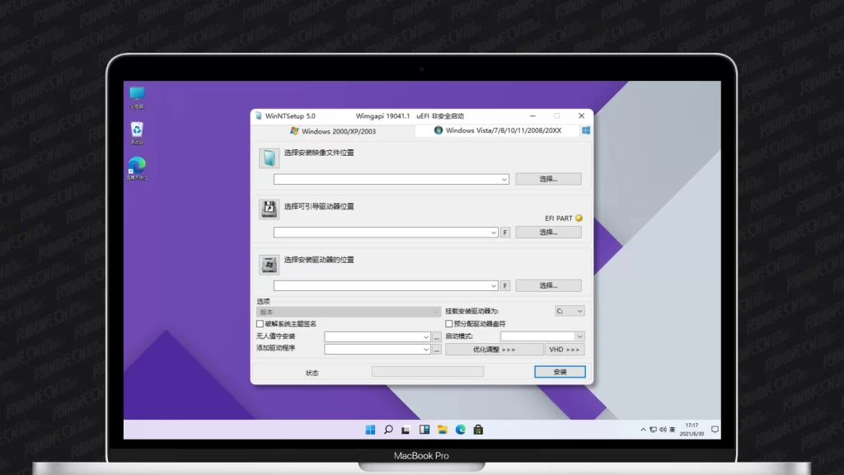Viewport: 844px width, 475px height.
Task: Open the 优化调整 >>> tweaks button
Action: tap(494, 350)
